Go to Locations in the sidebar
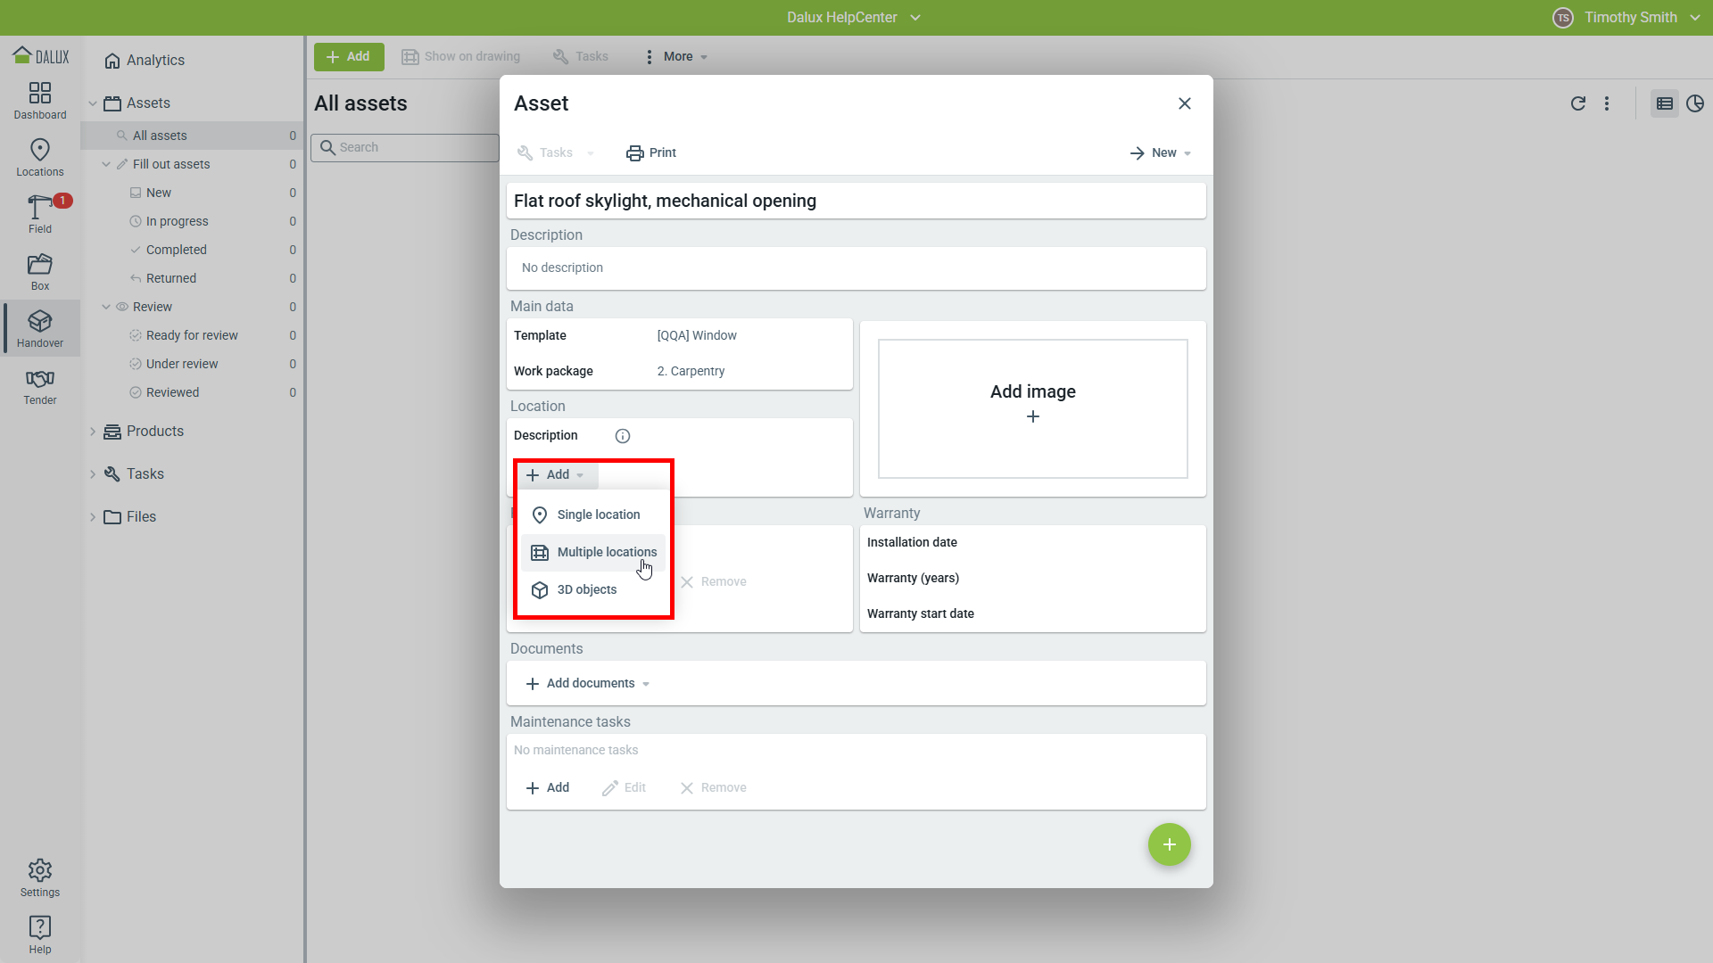Viewport: 1713px width, 963px height. point(40,157)
